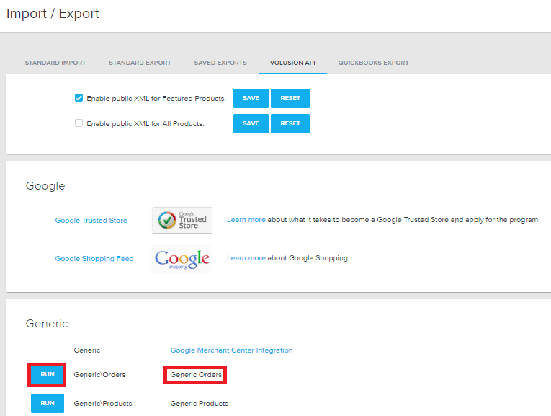Click the Google section heading

[x=45, y=186]
